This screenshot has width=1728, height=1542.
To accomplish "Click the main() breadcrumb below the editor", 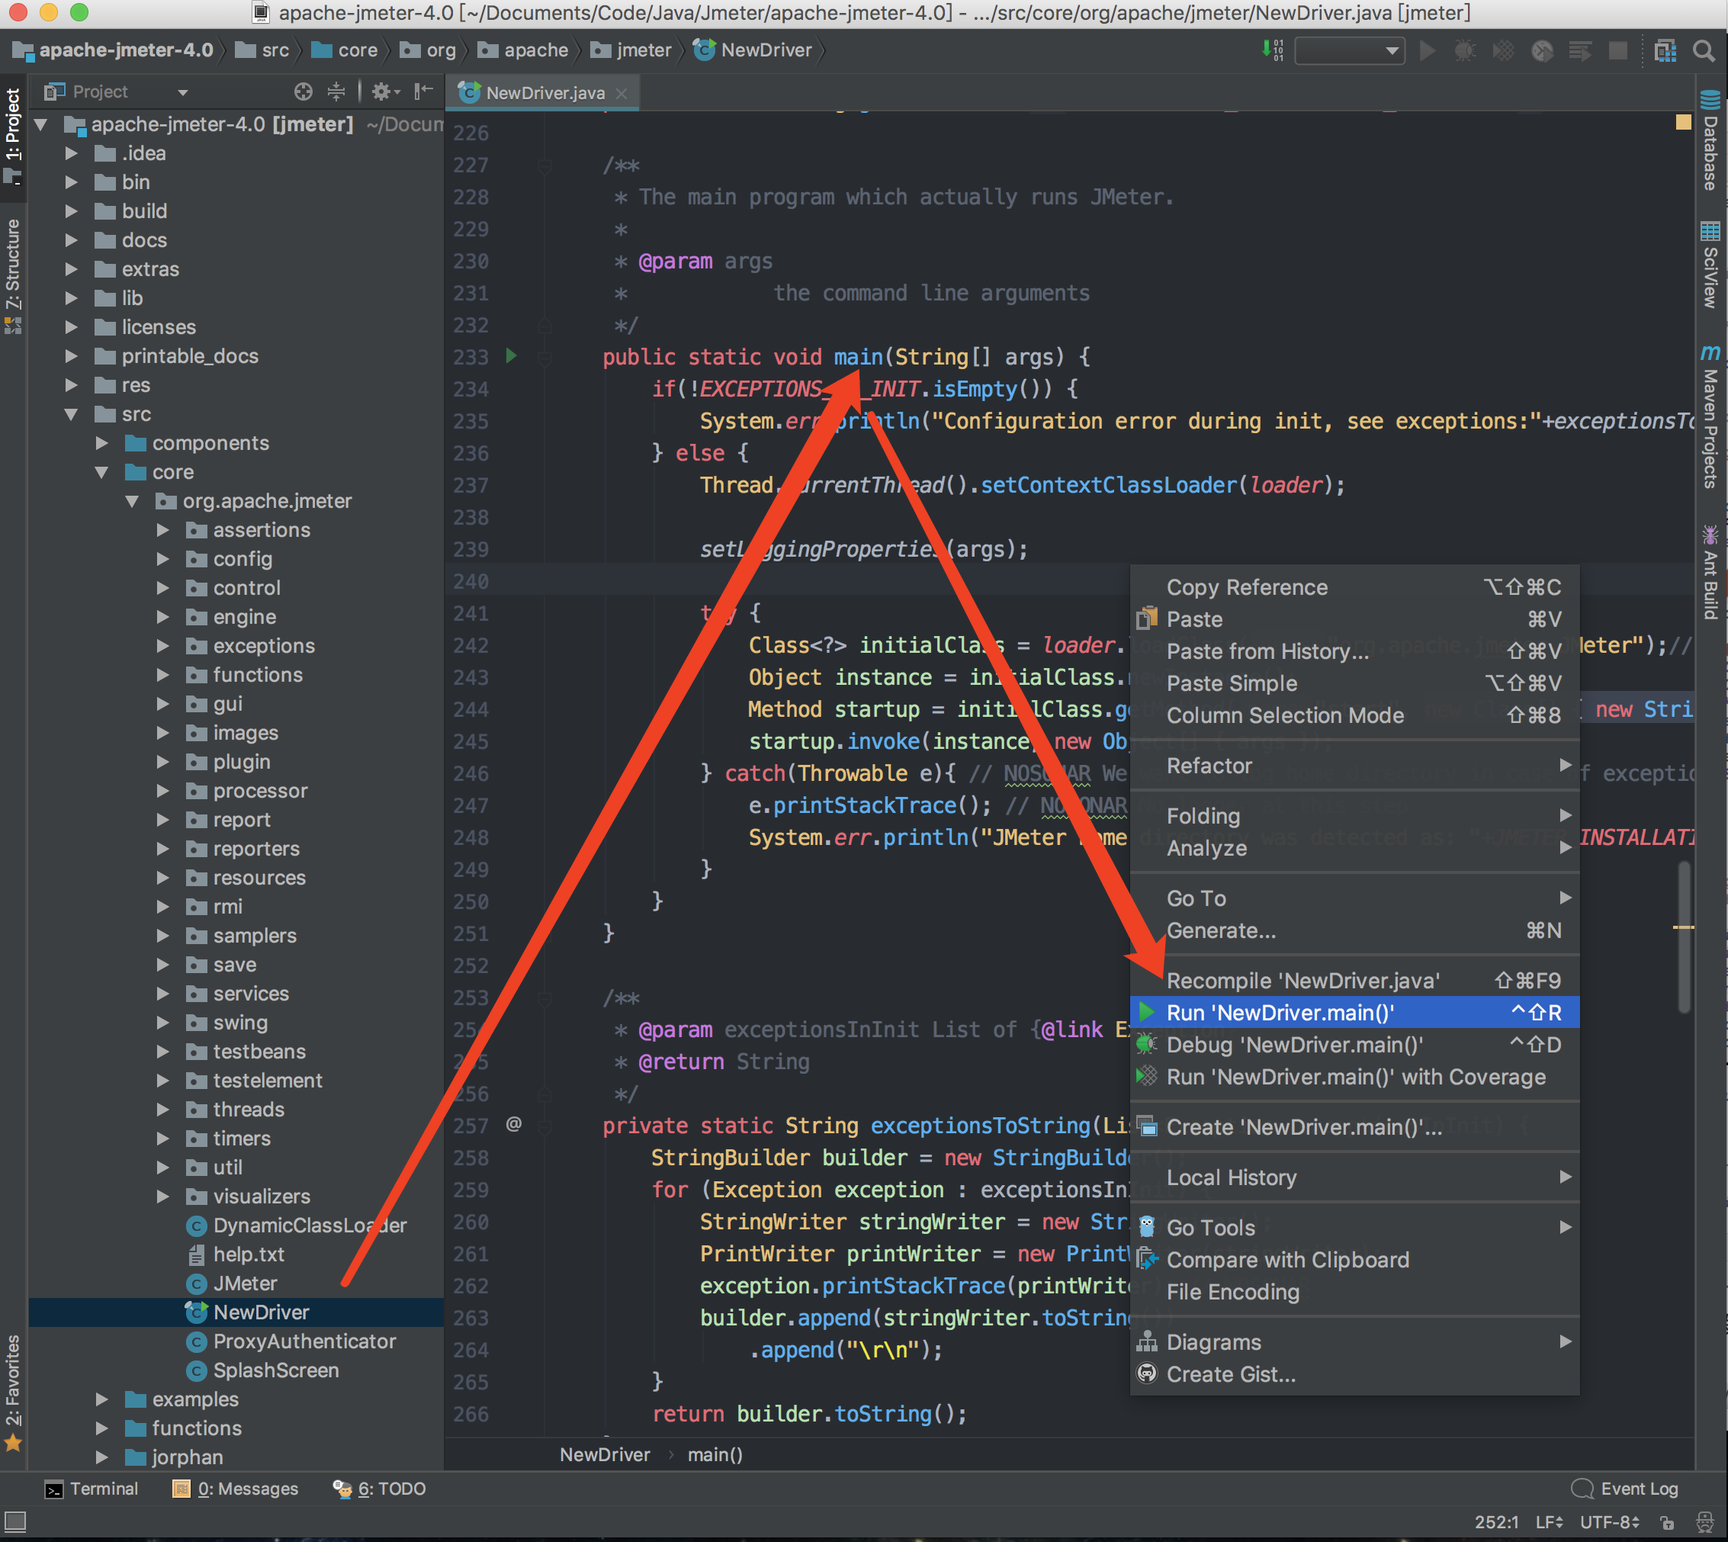I will pos(715,1455).
